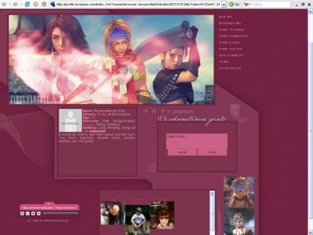The height and width of the screenshot is (235, 313).
Task: Click the song title in music player
Action: click(49, 208)
